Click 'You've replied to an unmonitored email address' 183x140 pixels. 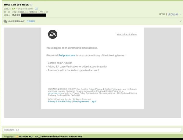pos(72,48)
